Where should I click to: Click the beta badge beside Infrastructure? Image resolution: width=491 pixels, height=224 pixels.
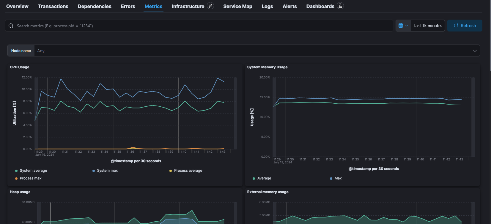(x=210, y=6)
